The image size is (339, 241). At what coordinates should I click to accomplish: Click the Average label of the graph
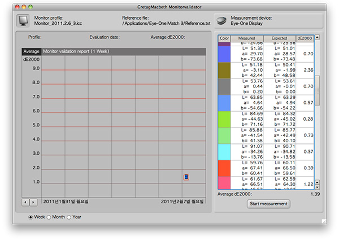31,51
